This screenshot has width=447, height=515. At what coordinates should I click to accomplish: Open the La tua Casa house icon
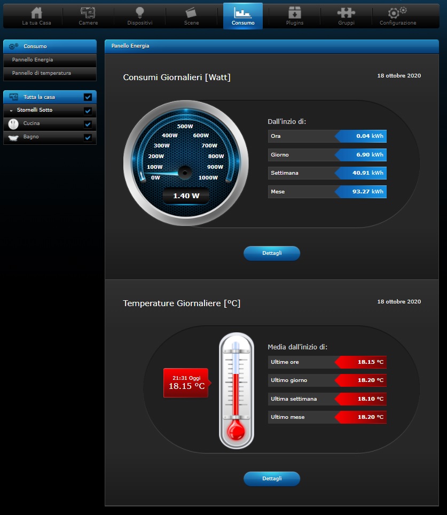36,13
